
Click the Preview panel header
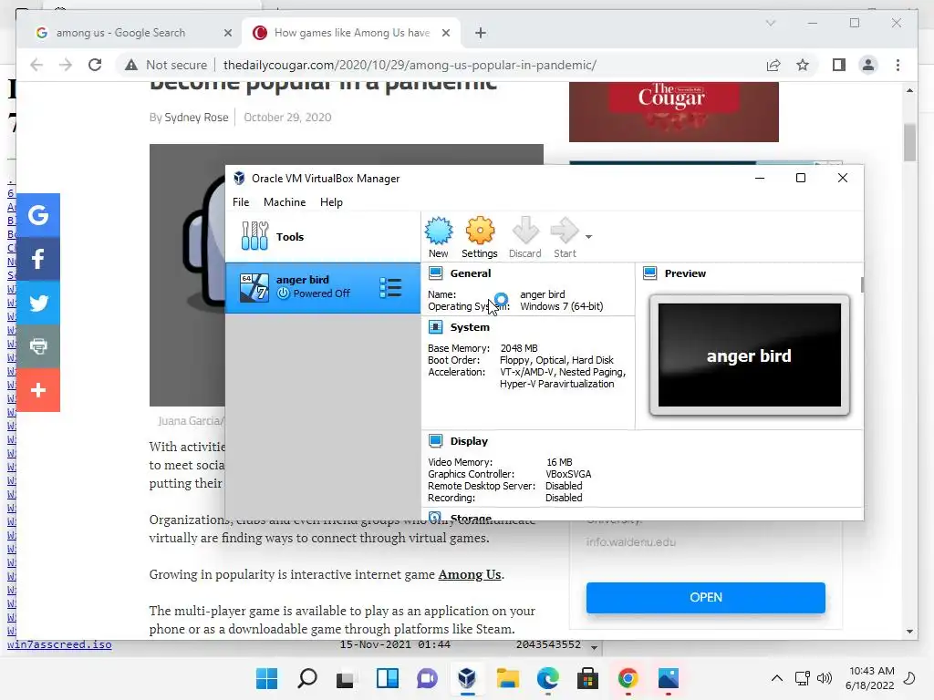point(685,273)
